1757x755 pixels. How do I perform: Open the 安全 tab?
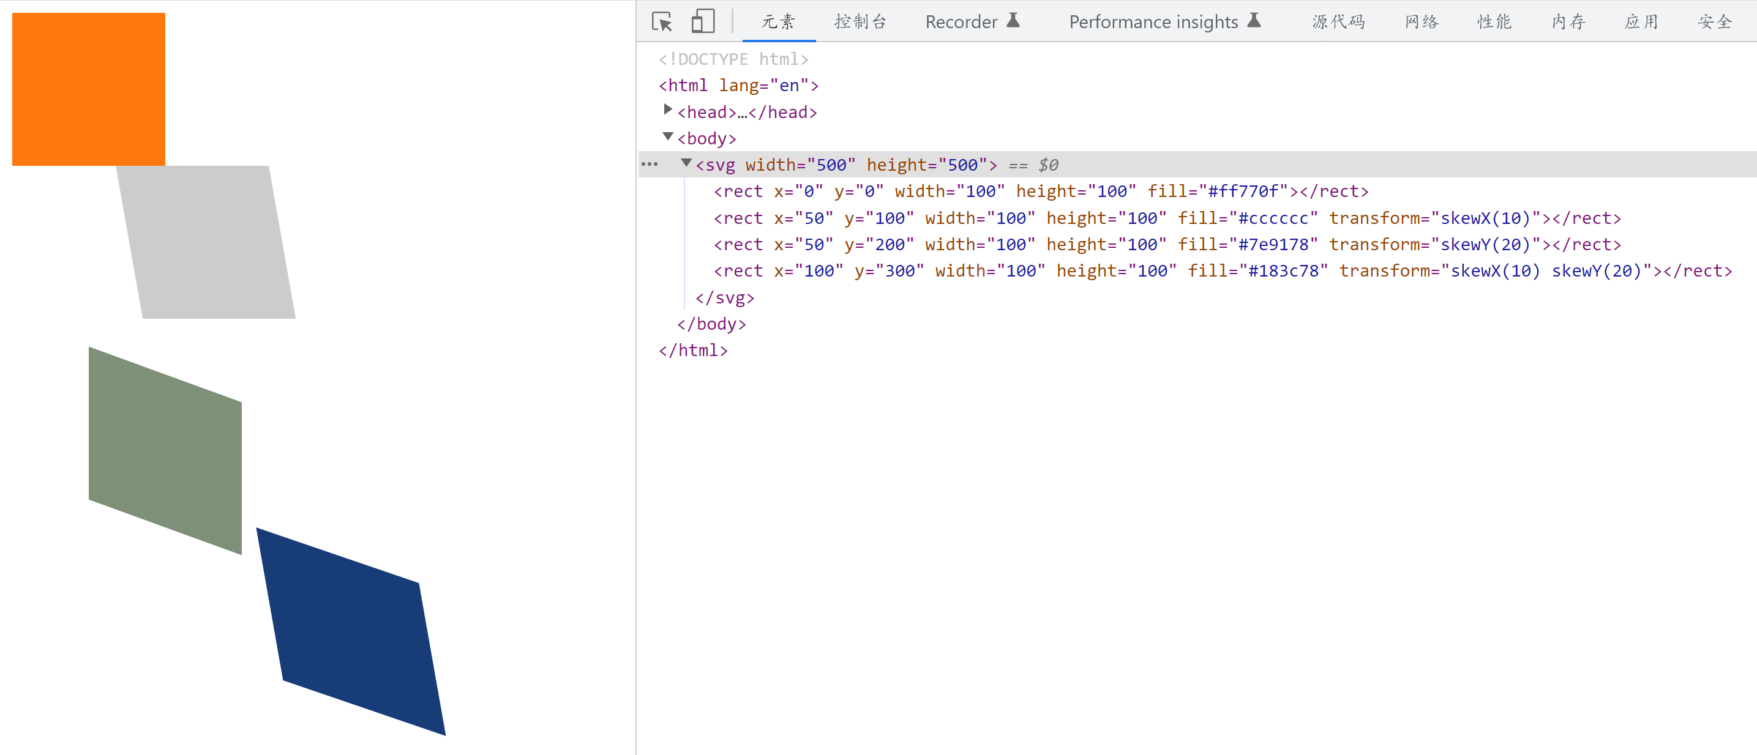[x=1715, y=22]
